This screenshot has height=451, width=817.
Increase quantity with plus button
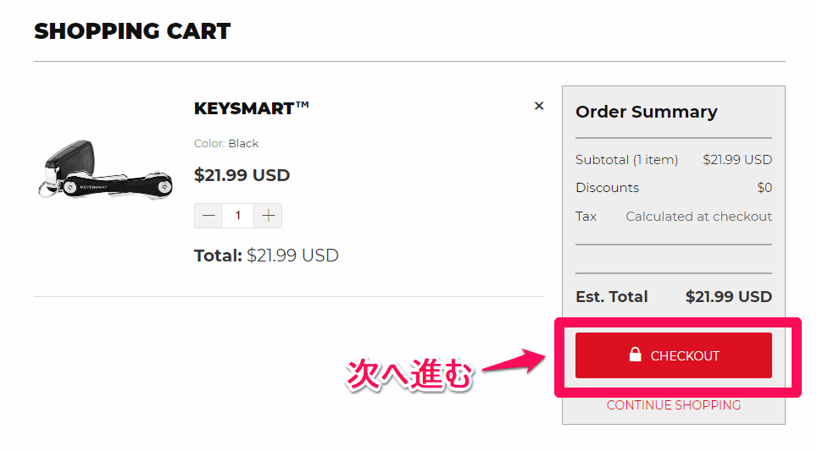[x=269, y=216]
